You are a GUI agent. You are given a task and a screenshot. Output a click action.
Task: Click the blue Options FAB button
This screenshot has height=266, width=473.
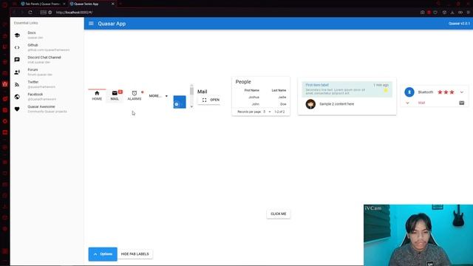[103, 254]
